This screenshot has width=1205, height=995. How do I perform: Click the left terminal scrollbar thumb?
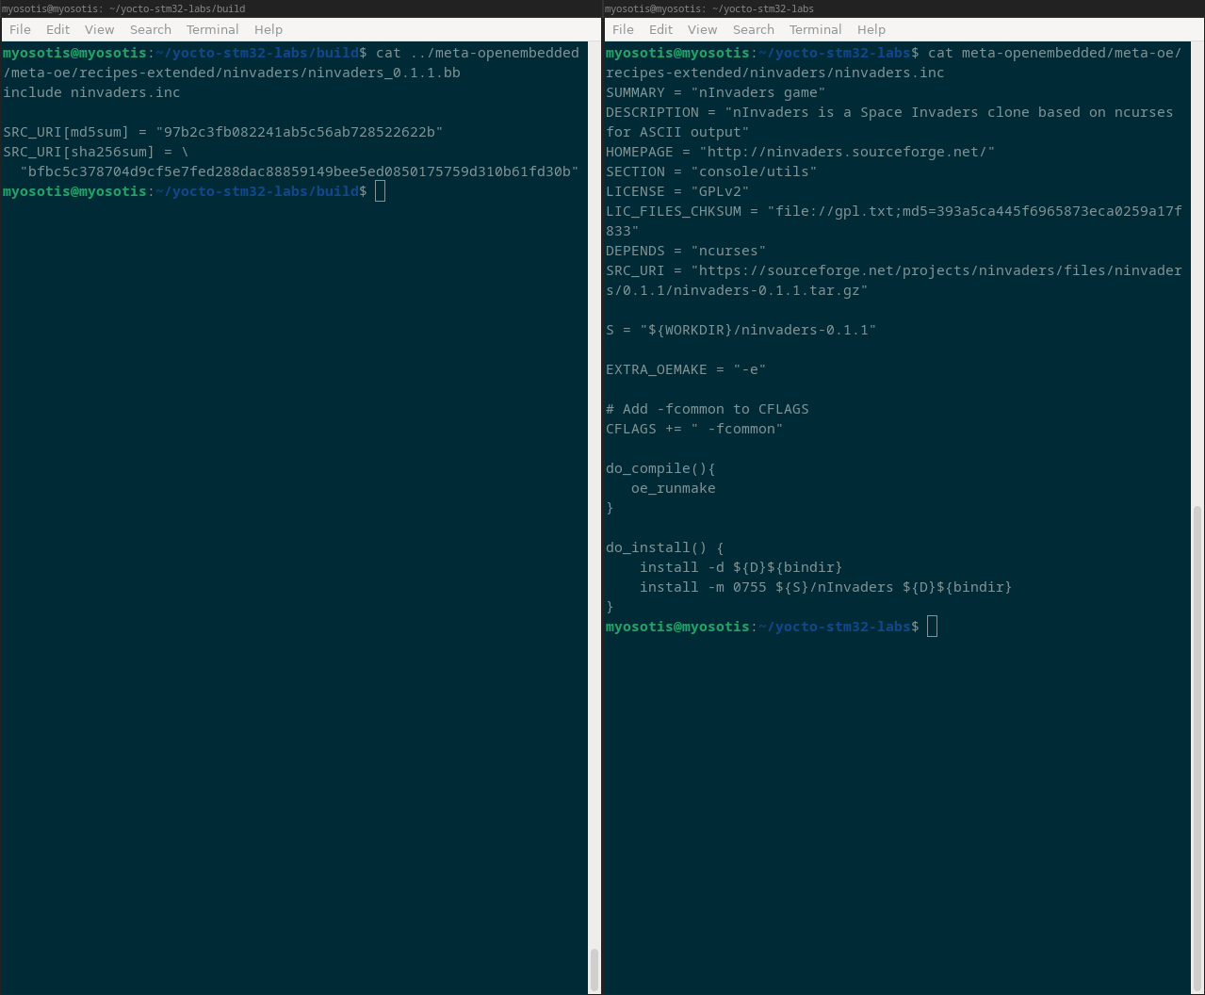pos(594,969)
